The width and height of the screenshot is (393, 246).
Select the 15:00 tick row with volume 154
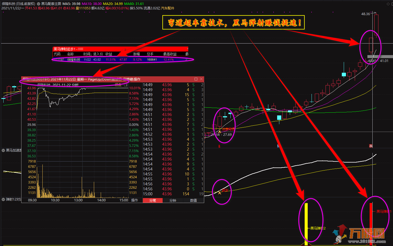click(173, 194)
